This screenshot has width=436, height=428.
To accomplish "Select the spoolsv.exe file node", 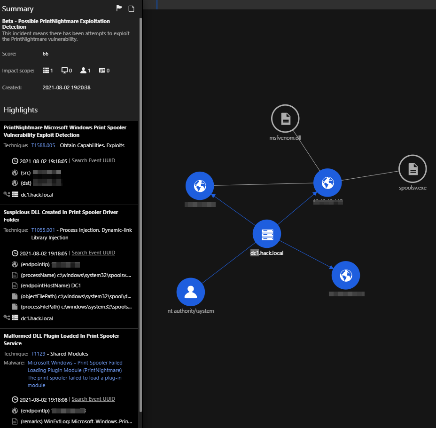I will [x=412, y=169].
